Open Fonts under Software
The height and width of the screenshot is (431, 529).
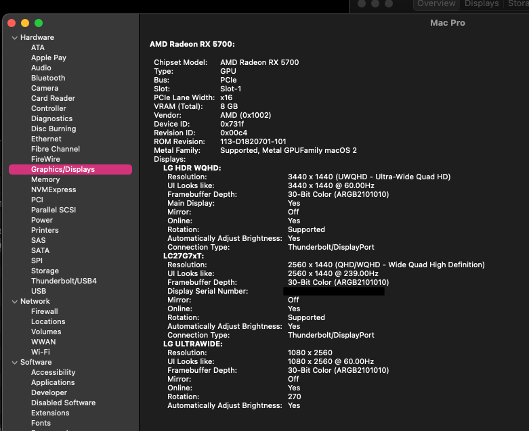41,423
